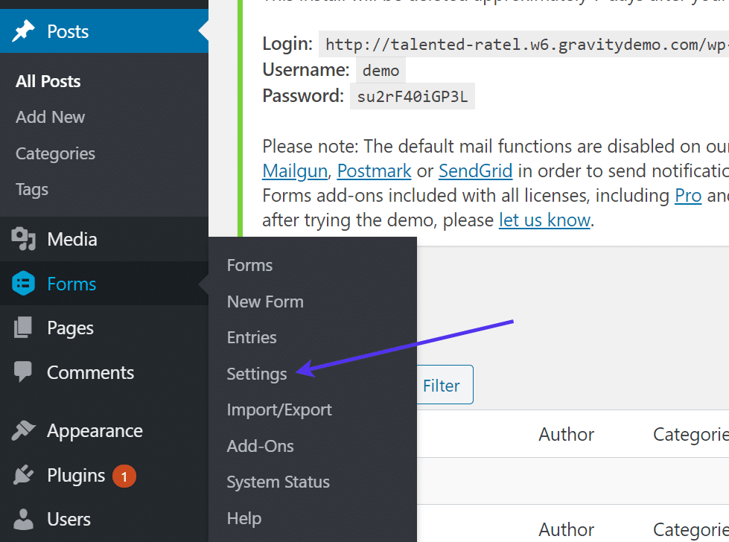
Task: Open Entries in the Forms submenu
Action: (x=252, y=337)
